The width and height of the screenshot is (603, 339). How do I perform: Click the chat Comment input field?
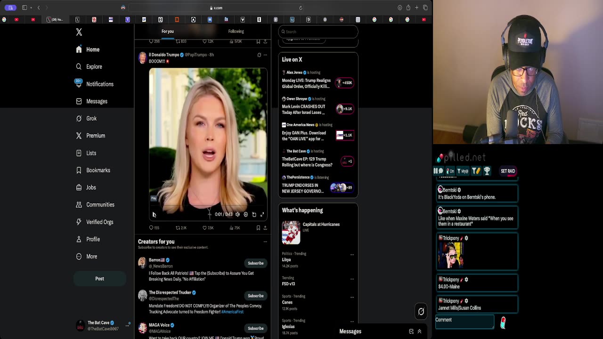coord(464,322)
